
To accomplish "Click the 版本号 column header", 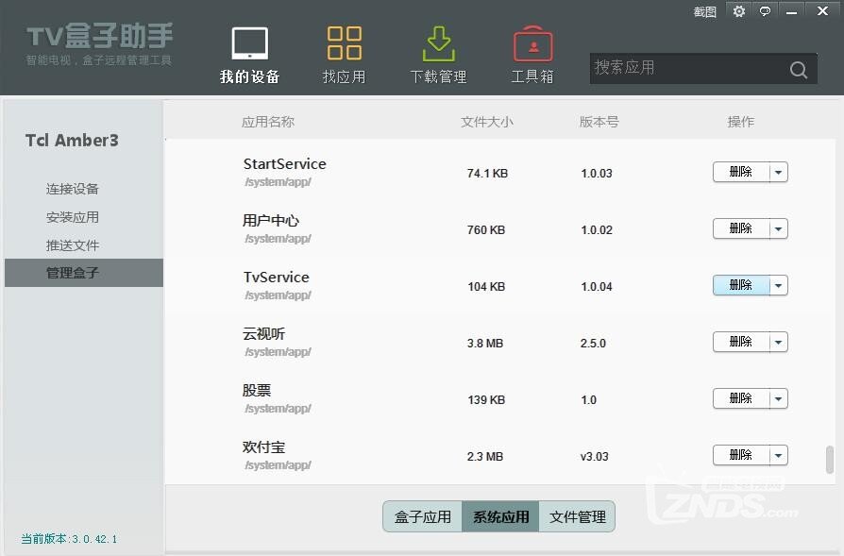I will tap(599, 122).
